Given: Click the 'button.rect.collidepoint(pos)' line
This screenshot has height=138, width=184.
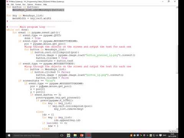Looking at the screenshot, I should [55, 53].
